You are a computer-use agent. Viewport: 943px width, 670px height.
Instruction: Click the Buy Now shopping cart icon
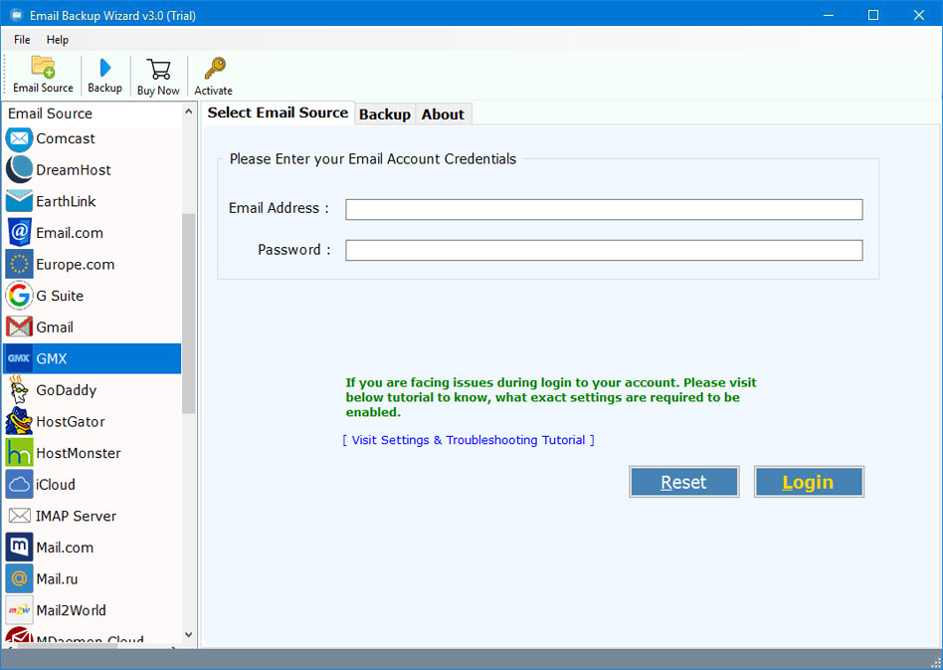158,70
